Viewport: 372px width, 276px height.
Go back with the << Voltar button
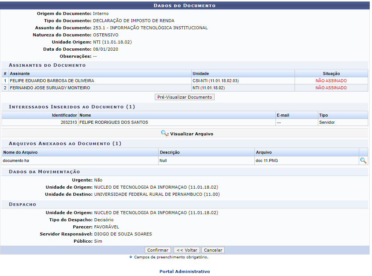click(x=187, y=250)
